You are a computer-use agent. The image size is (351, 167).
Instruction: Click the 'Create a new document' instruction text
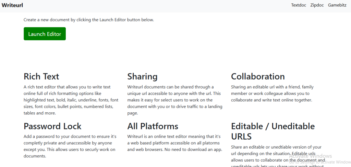tap(89, 20)
